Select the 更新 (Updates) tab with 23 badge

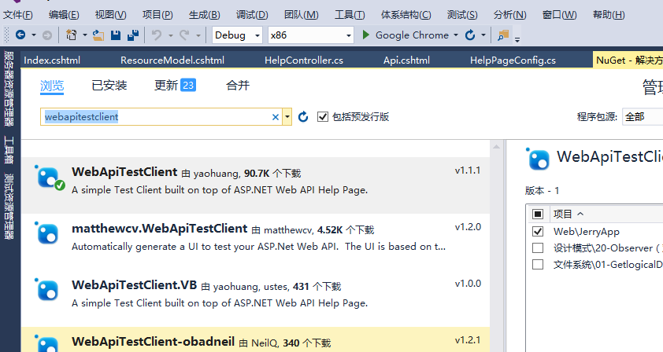click(x=175, y=86)
